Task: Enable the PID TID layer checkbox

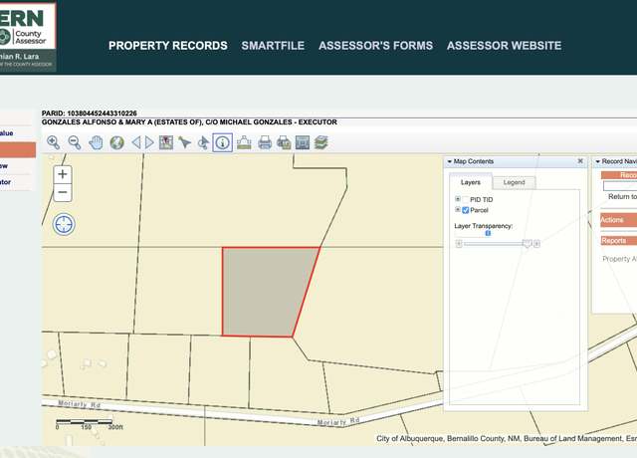Action: pos(466,199)
